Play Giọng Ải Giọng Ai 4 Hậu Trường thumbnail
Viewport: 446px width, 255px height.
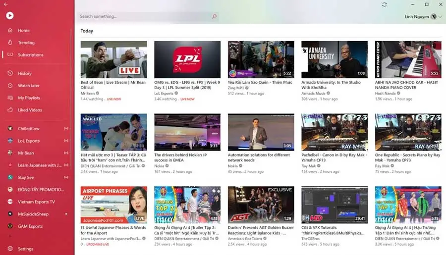point(408,204)
